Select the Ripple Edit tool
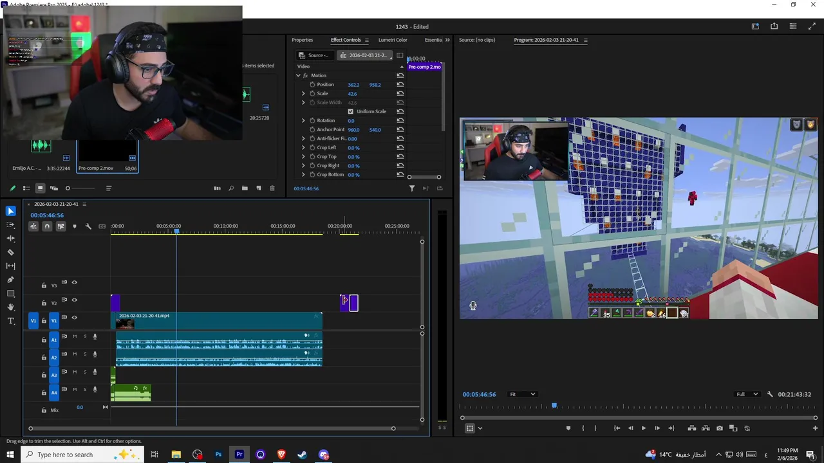Viewport: 824px width, 463px height. coord(10,239)
